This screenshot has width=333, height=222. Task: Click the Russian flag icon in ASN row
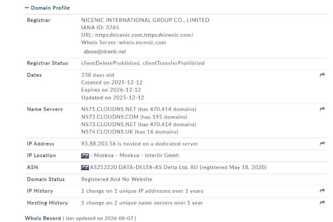pyautogui.click(x=85, y=167)
